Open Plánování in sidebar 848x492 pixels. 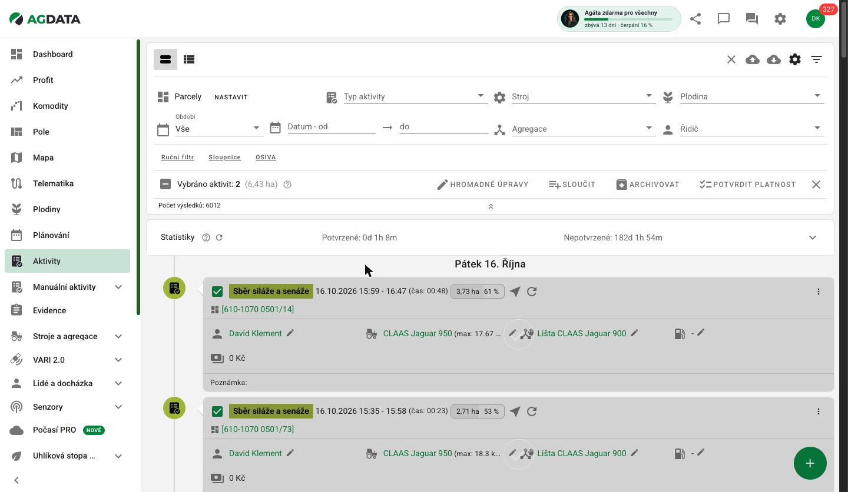coord(67,235)
